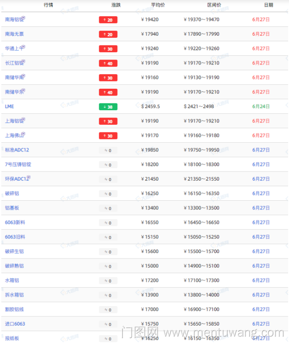Image resolution: width=289 pixels, height=343 pixels.
Task: Click the green down 38 badge for LME
Action: pyautogui.click(x=108, y=107)
